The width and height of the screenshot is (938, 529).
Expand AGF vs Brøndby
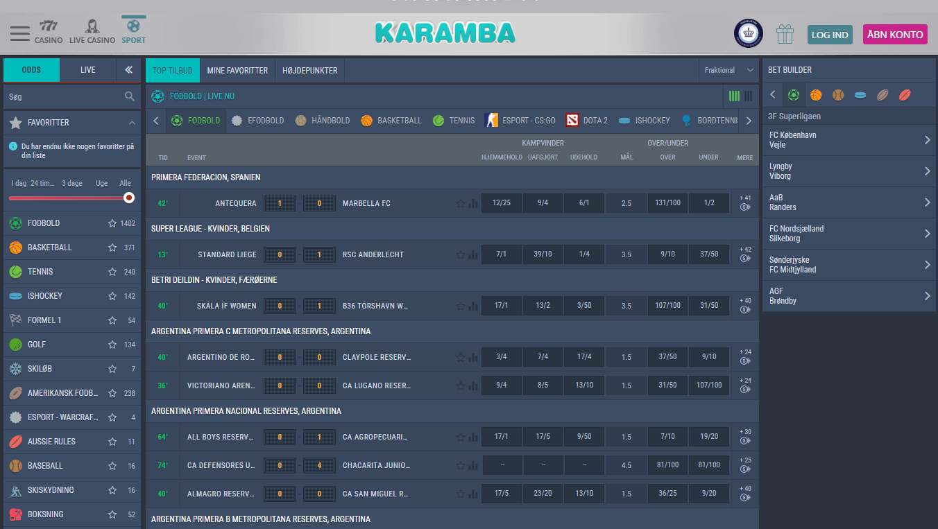[849, 296]
